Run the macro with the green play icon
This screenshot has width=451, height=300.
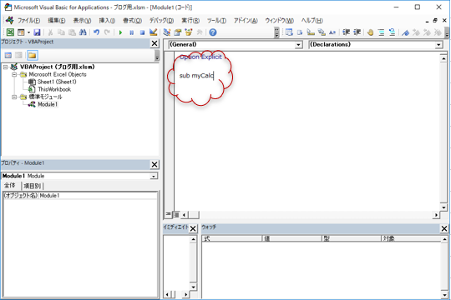(x=120, y=32)
